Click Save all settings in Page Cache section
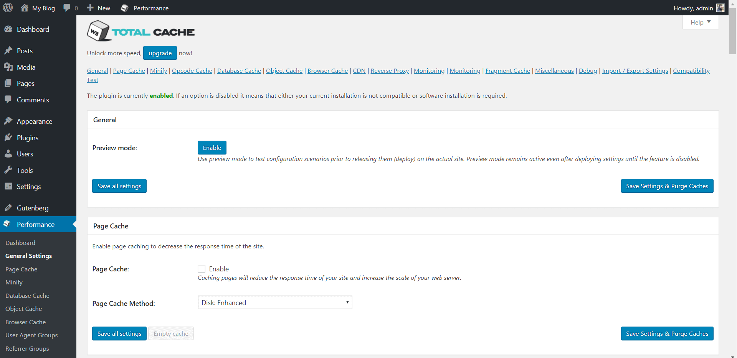This screenshot has height=358, width=737. click(119, 333)
